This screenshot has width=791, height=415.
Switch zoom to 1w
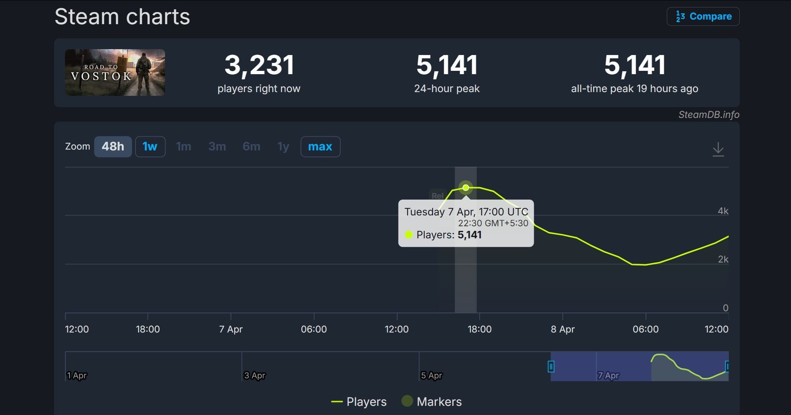150,147
